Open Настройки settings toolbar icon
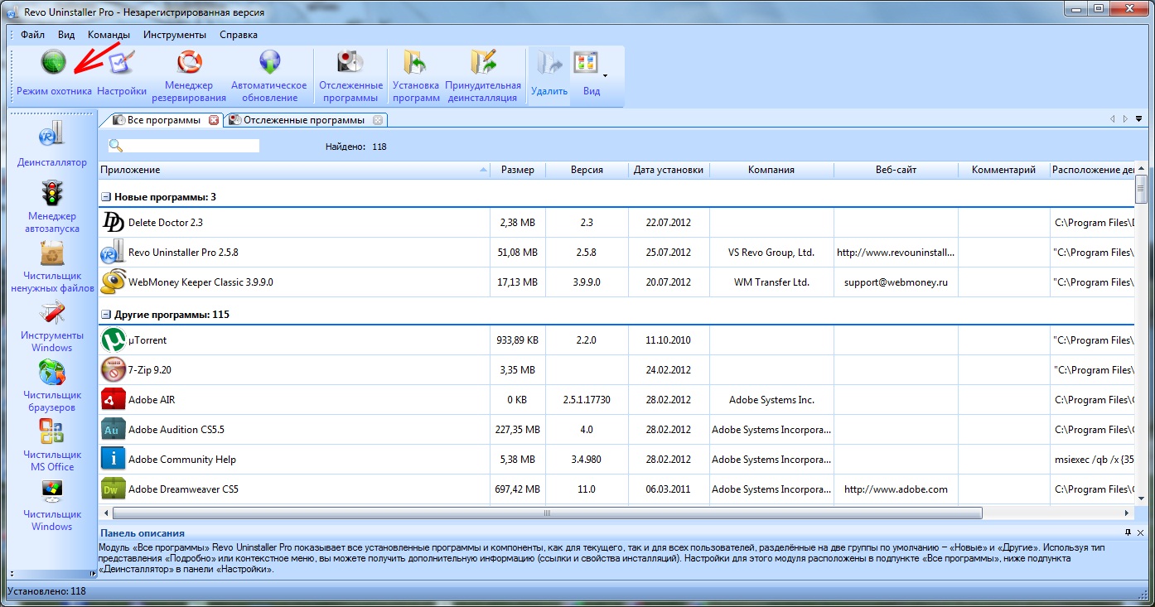 coord(121,62)
